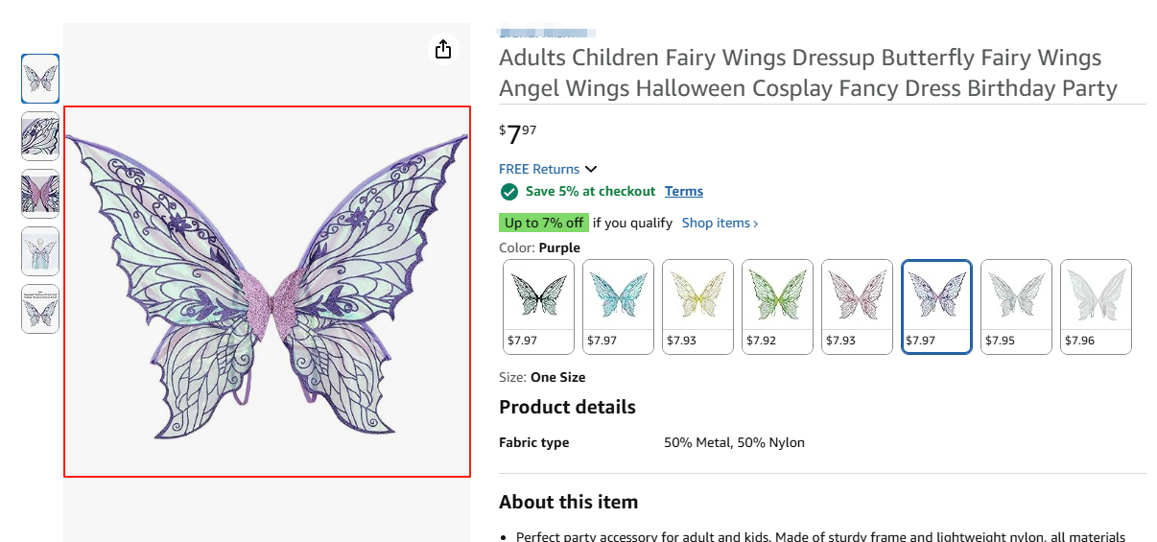
Task: Open the coupon Terms link
Action: coord(684,192)
